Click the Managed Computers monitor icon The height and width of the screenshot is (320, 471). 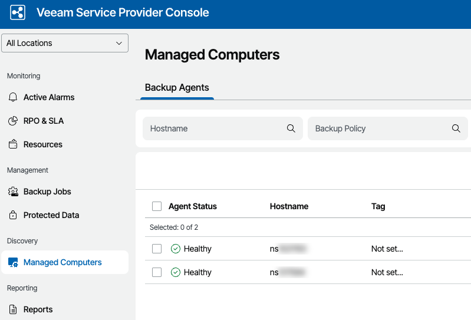pos(13,262)
